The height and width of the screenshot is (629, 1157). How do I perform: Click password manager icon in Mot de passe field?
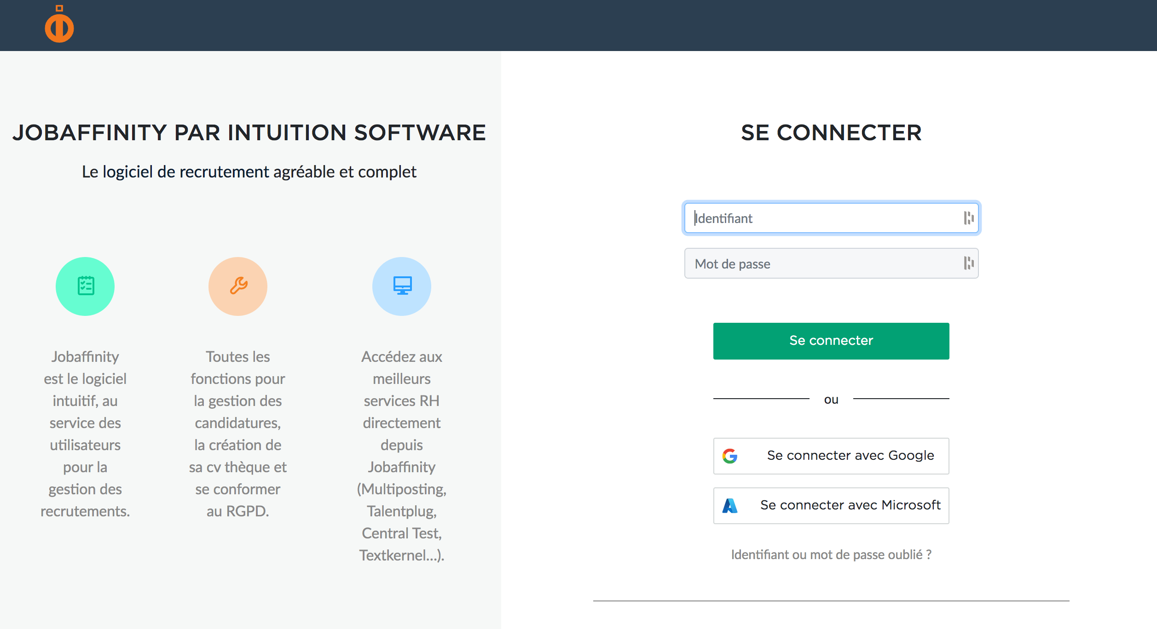click(x=969, y=263)
